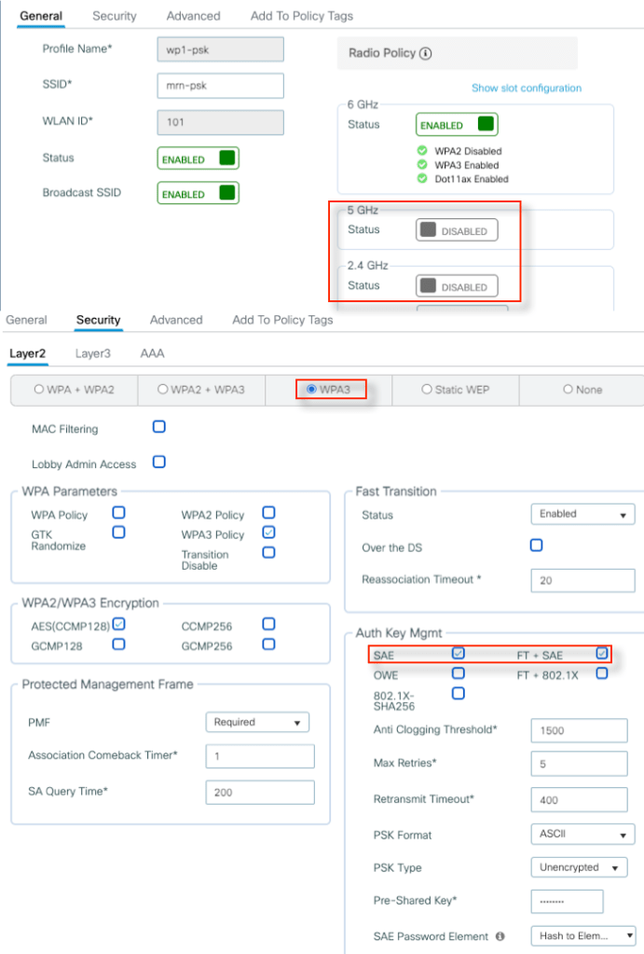The width and height of the screenshot is (644, 954).
Task: Select the WPA2 + WPA3 radio option
Action: [201, 390]
